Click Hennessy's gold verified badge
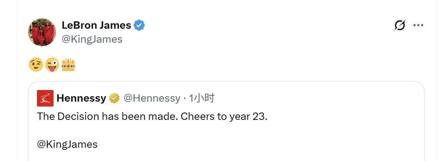446x161 pixels. coord(114,99)
